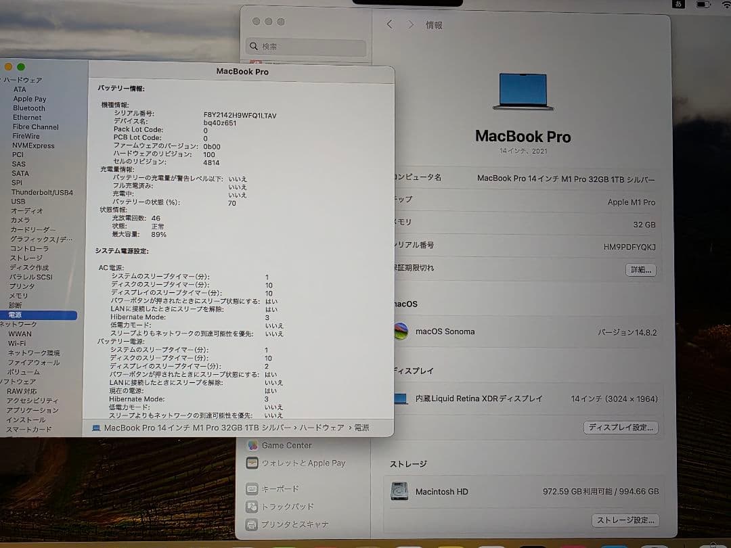
Task: Collapse the ネットワーク sidebar section
Action: point(2,324)
